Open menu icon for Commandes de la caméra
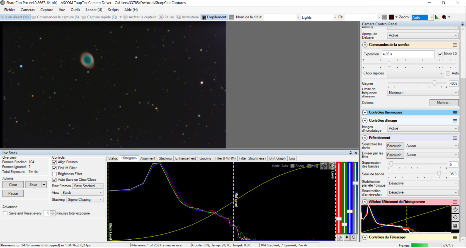The width and height of the screenshot is (466, 248). 455,45
